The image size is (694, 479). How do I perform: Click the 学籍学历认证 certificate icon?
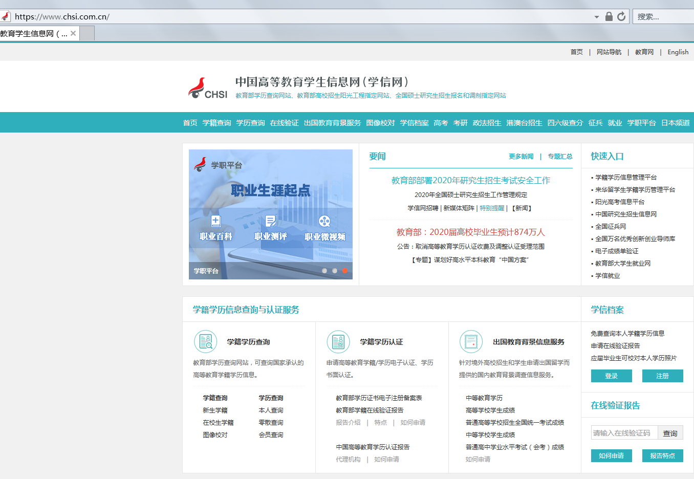coord(338,341)
